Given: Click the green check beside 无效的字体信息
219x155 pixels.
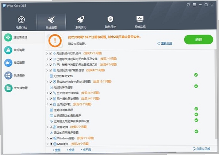Looking at the screenshot, I should [x=196, y=86].
